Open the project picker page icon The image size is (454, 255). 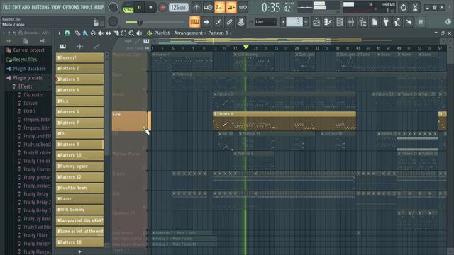[x=375, y=22]
